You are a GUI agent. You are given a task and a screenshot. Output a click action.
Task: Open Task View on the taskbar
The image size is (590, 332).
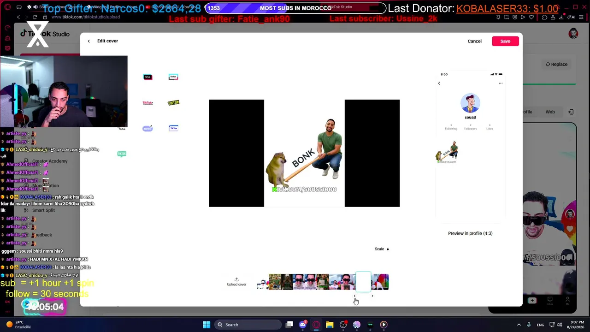[x=289, y=325]
